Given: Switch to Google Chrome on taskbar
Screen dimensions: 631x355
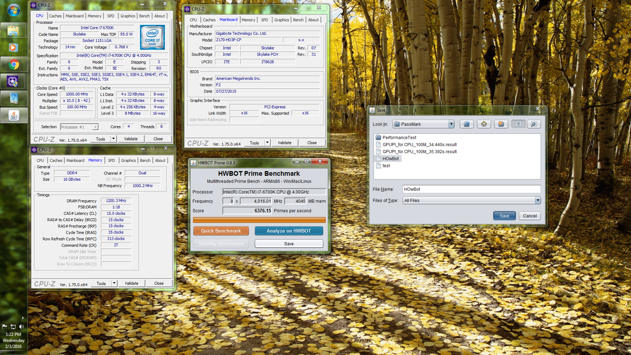Looking at the screenshot, I should tap(14, 64).
